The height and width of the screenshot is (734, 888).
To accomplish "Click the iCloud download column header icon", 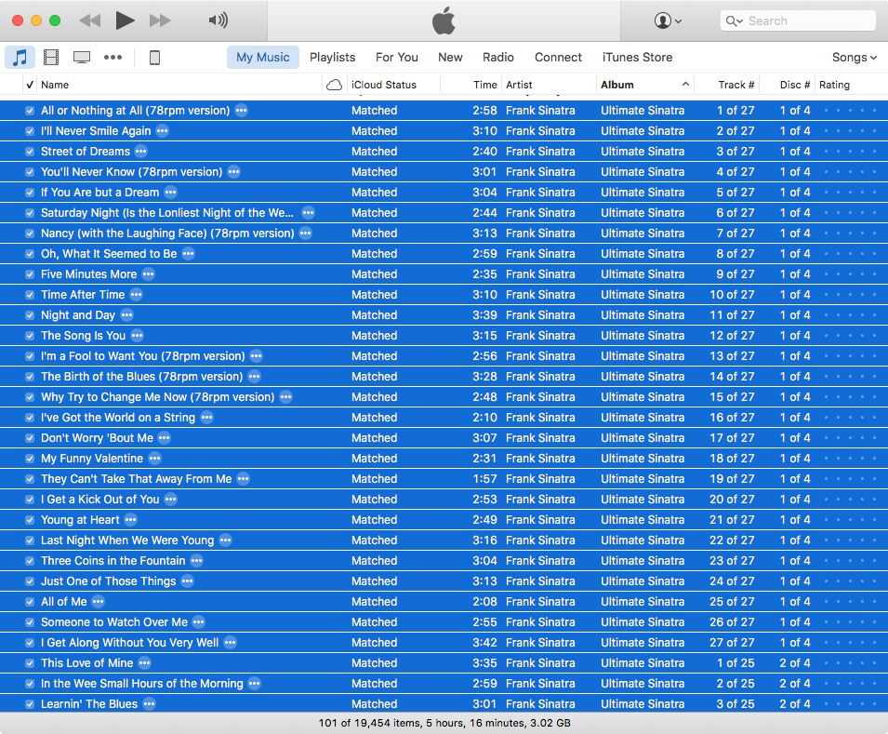I will click(x=334, y=85).
